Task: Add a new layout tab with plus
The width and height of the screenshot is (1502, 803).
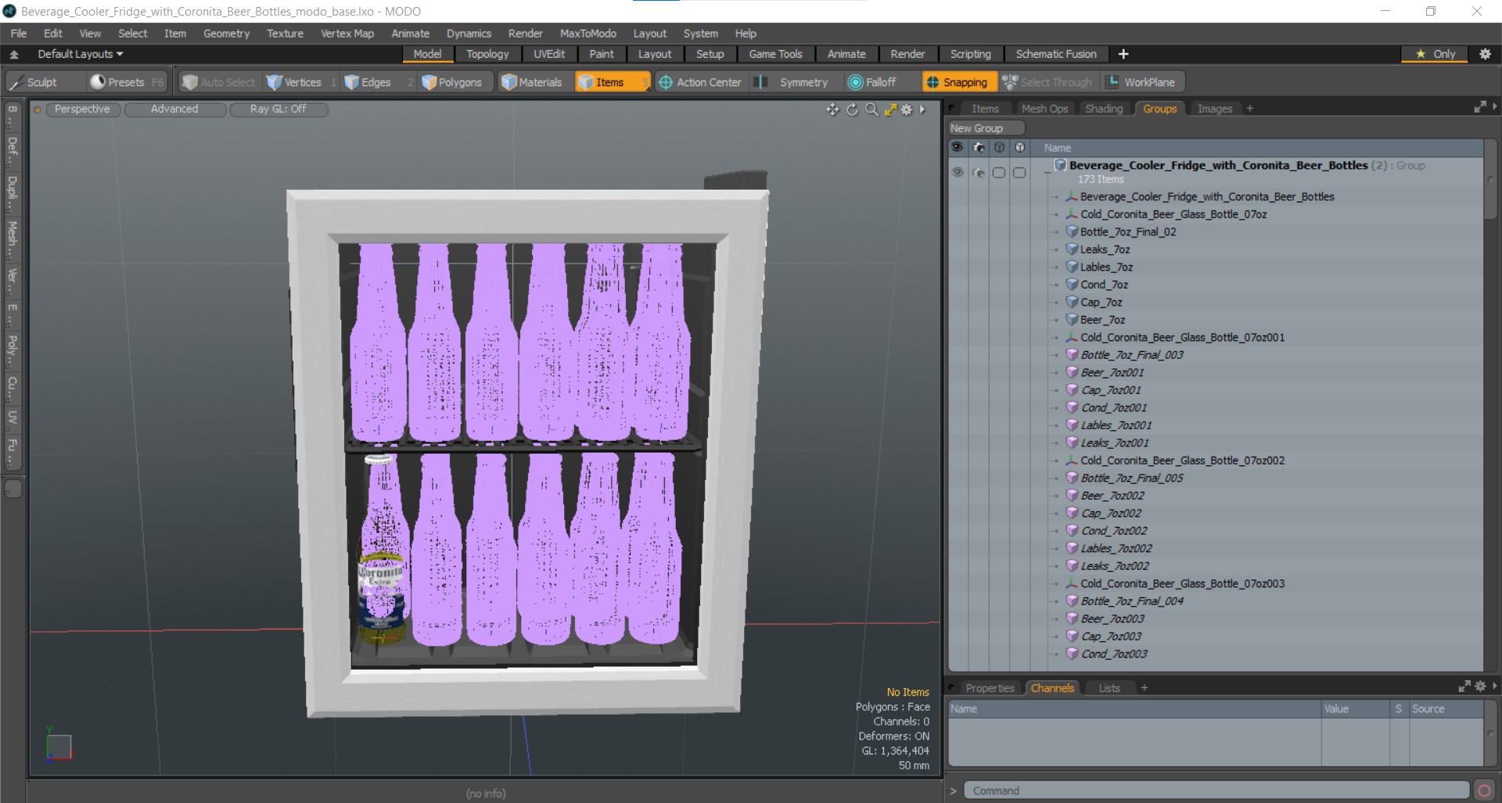Action: pyautogui.click(x=1123, y=54)
